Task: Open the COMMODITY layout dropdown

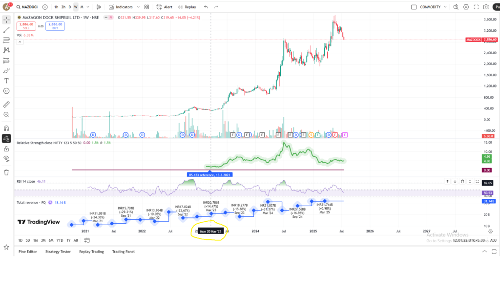Action: tap(433, 7)
